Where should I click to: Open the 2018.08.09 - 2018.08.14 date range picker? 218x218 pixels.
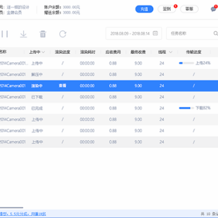tap(134, 33)
